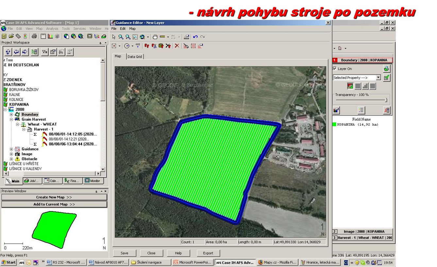Click the paste swath clipboard icon
The width and height of the screenshot is (437, 267).
[161, 46]
